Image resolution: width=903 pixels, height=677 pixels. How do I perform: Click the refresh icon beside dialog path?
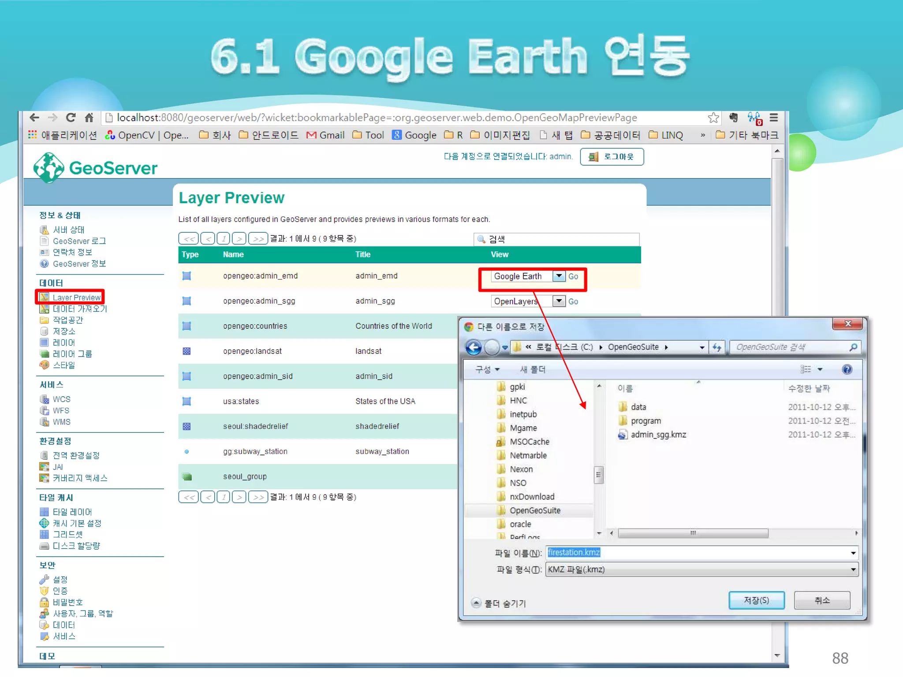pyautogui.click(x=717, y=347)
